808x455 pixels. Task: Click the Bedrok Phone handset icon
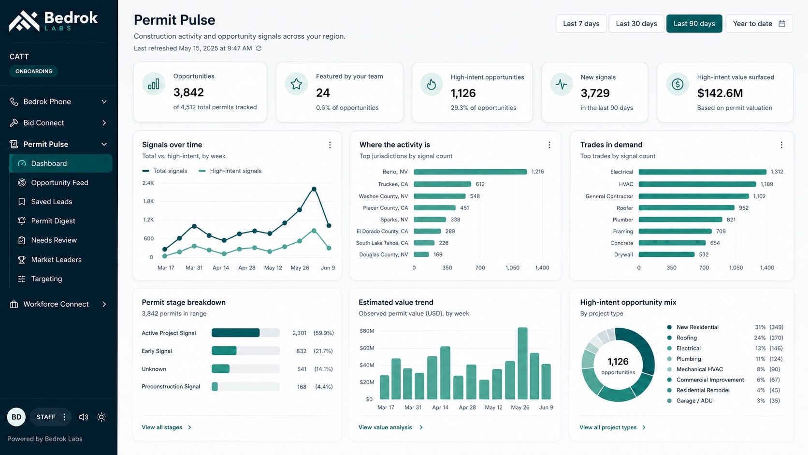[14, 102]
